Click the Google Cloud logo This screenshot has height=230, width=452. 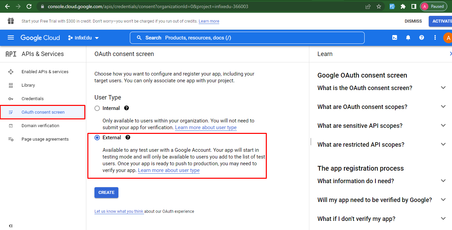pyautogui.click(x=40, y=38)
